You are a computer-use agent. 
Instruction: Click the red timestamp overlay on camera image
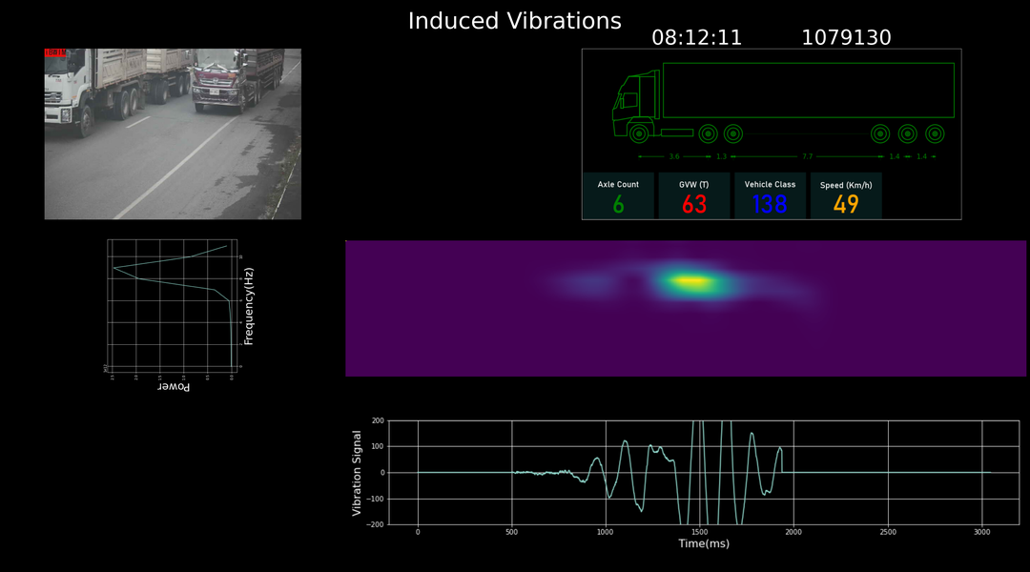click(54, 53)
